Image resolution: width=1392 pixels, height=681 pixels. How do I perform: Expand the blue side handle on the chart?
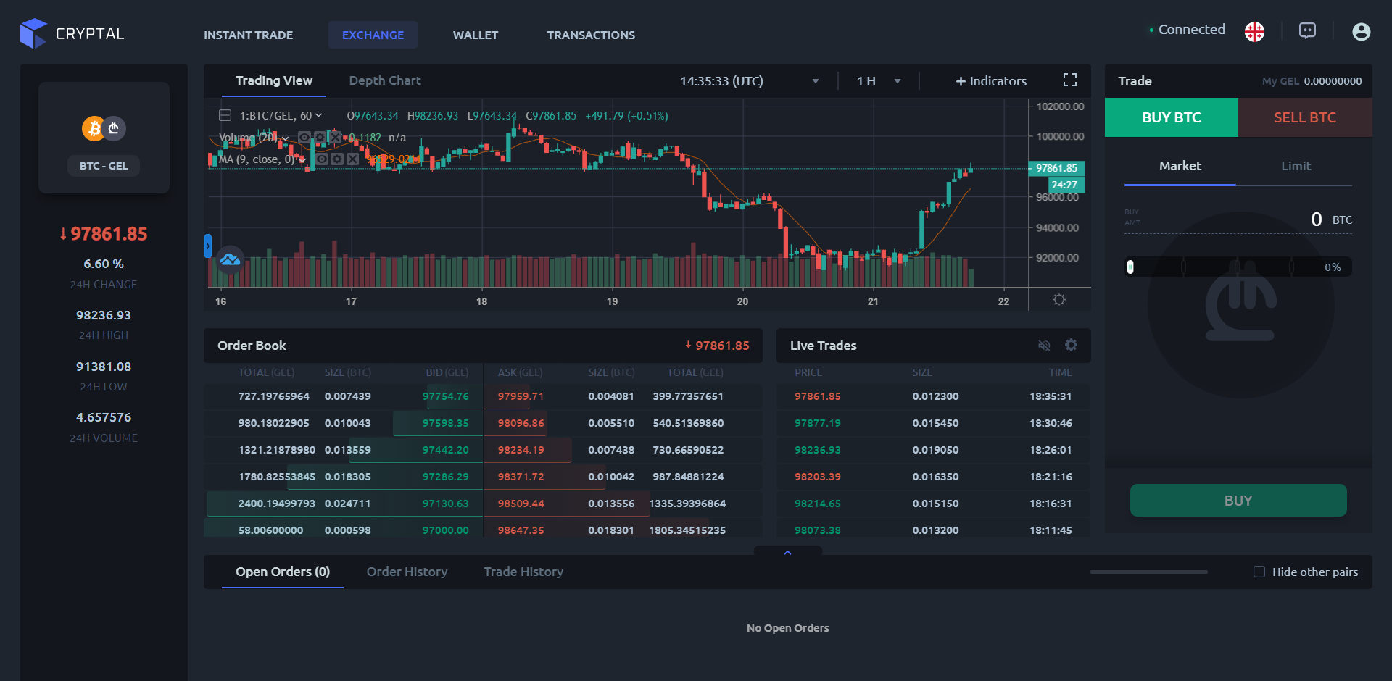207,246
